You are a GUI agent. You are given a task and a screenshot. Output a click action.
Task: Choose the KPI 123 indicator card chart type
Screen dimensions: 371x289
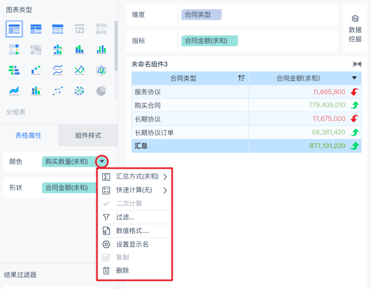(x=80, y=29)
